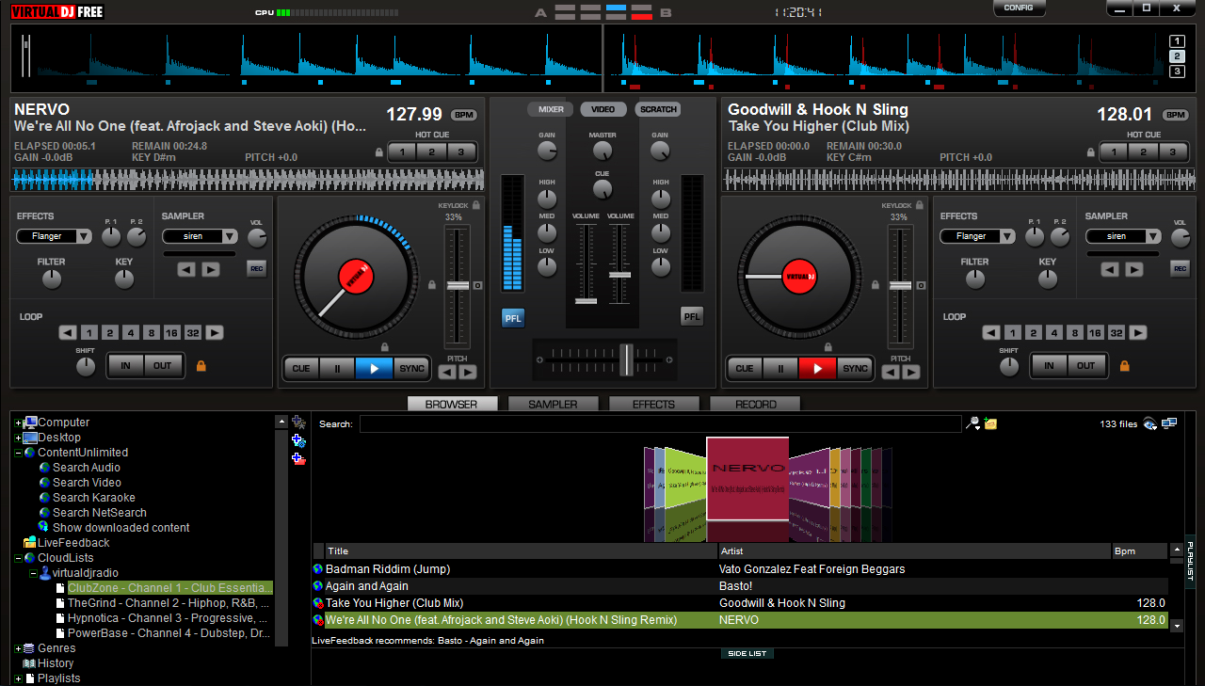The width and height of the screenshot is (1205, 686).
Task: Switch to the SAMPLER tab
Action: (553, 404)
